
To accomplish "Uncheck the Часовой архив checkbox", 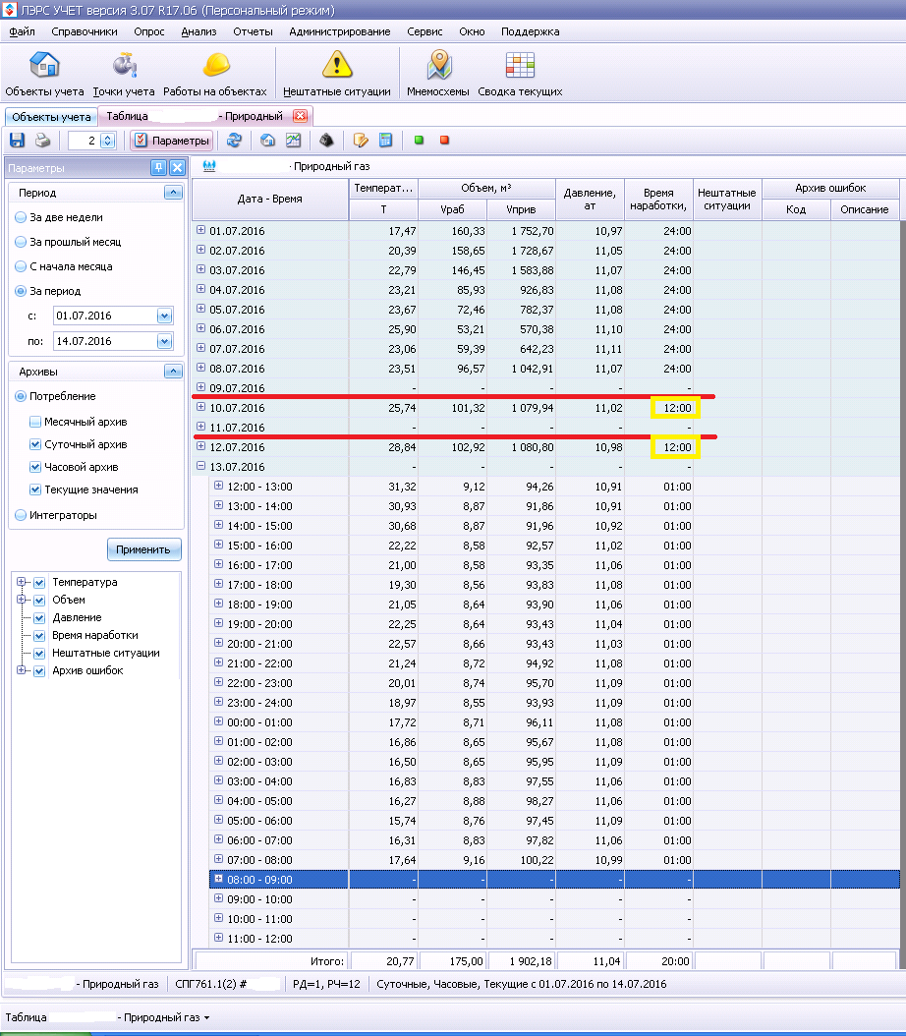I will [x=35, y=467].
